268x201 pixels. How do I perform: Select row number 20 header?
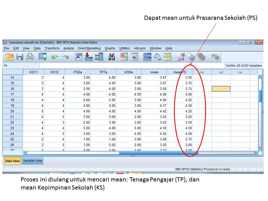coord(12,111)
